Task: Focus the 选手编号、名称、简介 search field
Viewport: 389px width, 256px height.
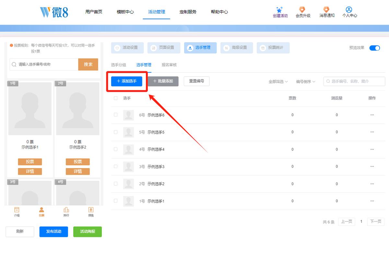Action: coord(354,81)
